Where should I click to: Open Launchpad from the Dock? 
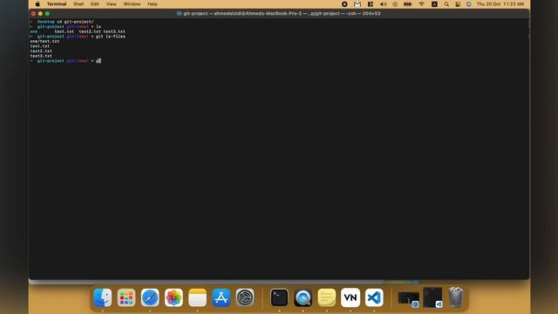coord(126,297)
